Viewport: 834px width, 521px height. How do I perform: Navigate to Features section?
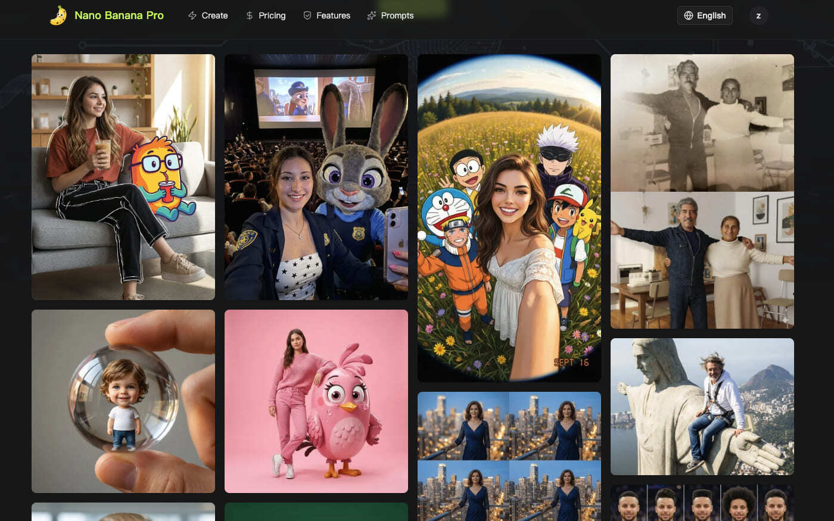coord(333,15)
